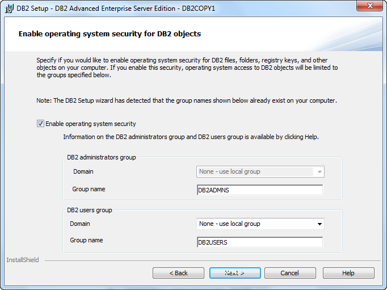Click the note about existing group names
The image size is (387, 290).
187,100
